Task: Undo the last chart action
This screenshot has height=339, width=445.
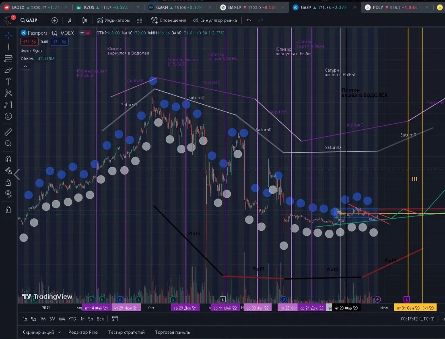Action: tap(249, 20)
